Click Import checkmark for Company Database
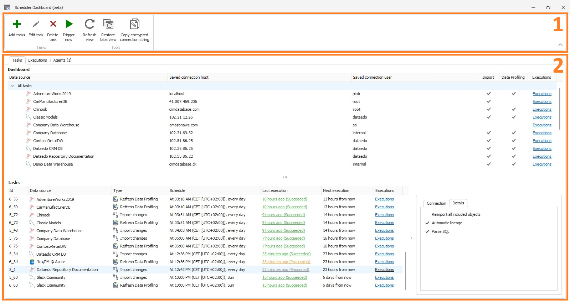This screenshot has width=570, height=303. (x=489, y=133)
